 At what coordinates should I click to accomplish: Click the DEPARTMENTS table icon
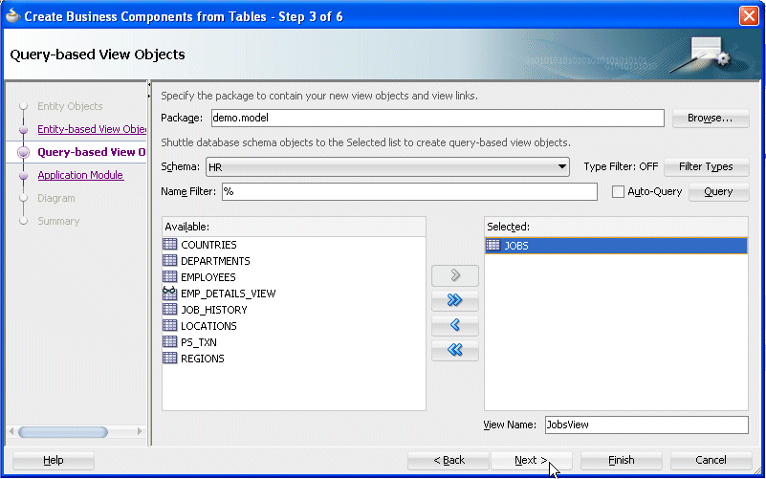(169, 260)
